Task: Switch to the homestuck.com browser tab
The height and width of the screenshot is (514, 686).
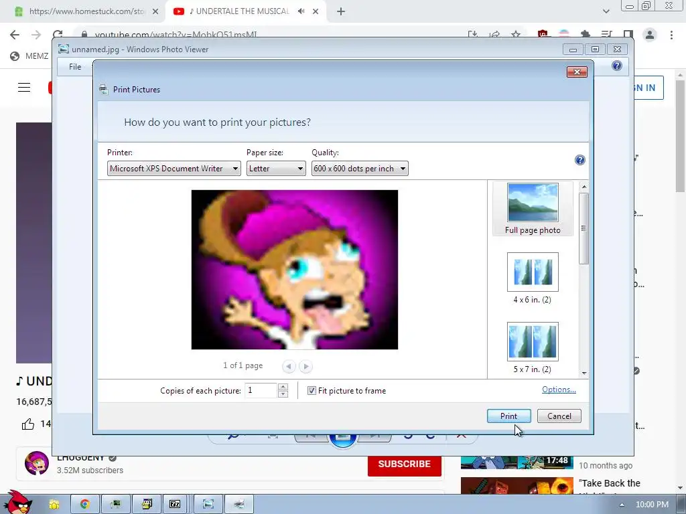Action: pos(82,11)
